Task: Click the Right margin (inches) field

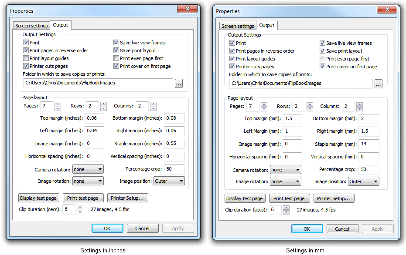Action: pos(174,131)
